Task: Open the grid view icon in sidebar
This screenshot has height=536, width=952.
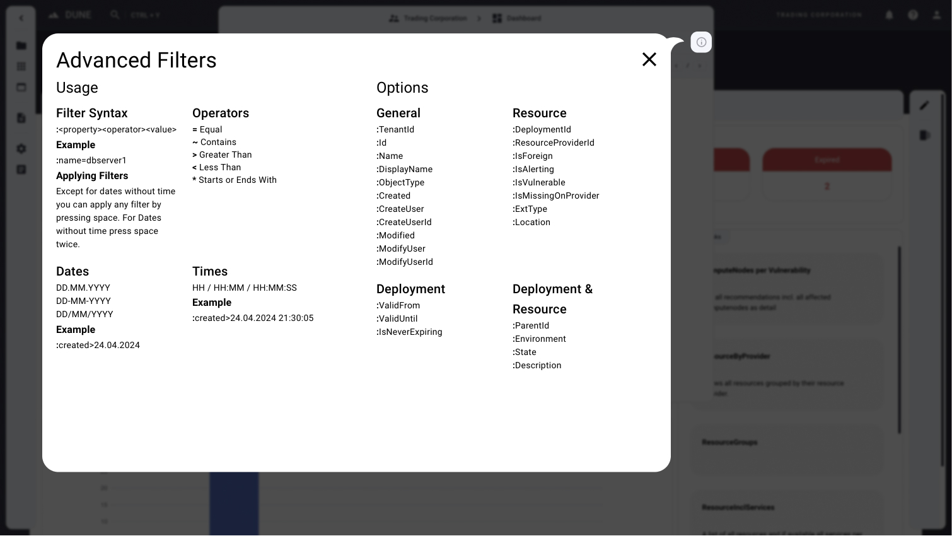Action: pyautogui.click(x=21, y=66)
